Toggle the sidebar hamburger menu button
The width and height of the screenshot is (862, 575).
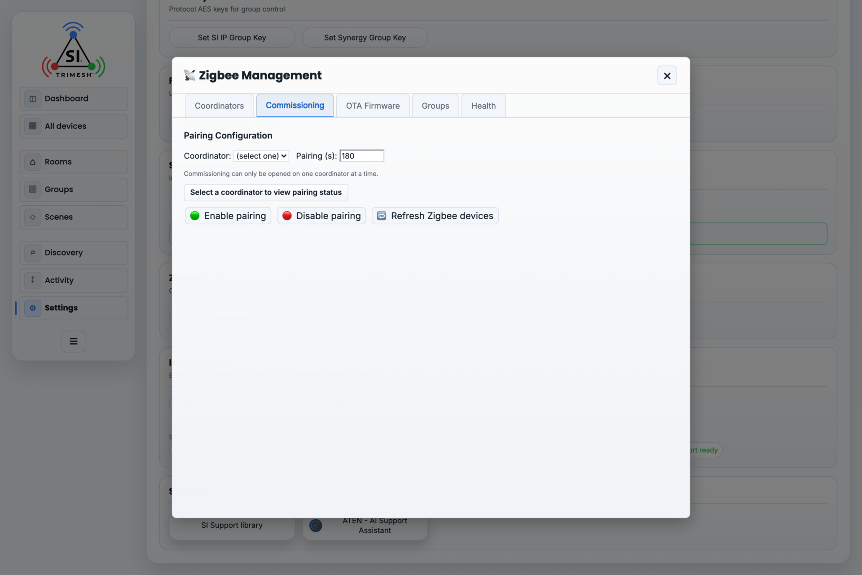coord(74,341)
